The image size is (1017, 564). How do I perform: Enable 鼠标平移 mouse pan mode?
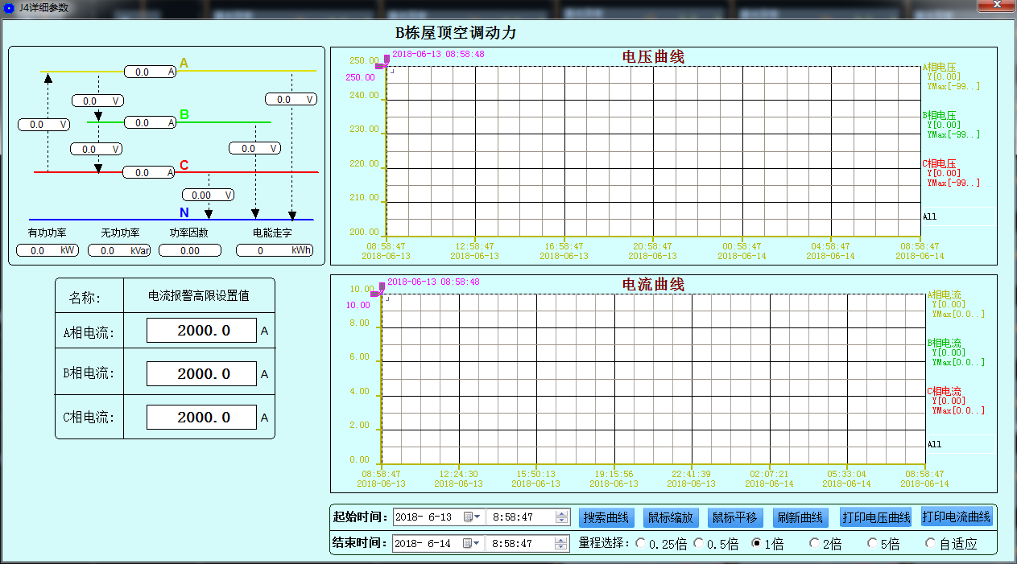click(x=734, y=517)
